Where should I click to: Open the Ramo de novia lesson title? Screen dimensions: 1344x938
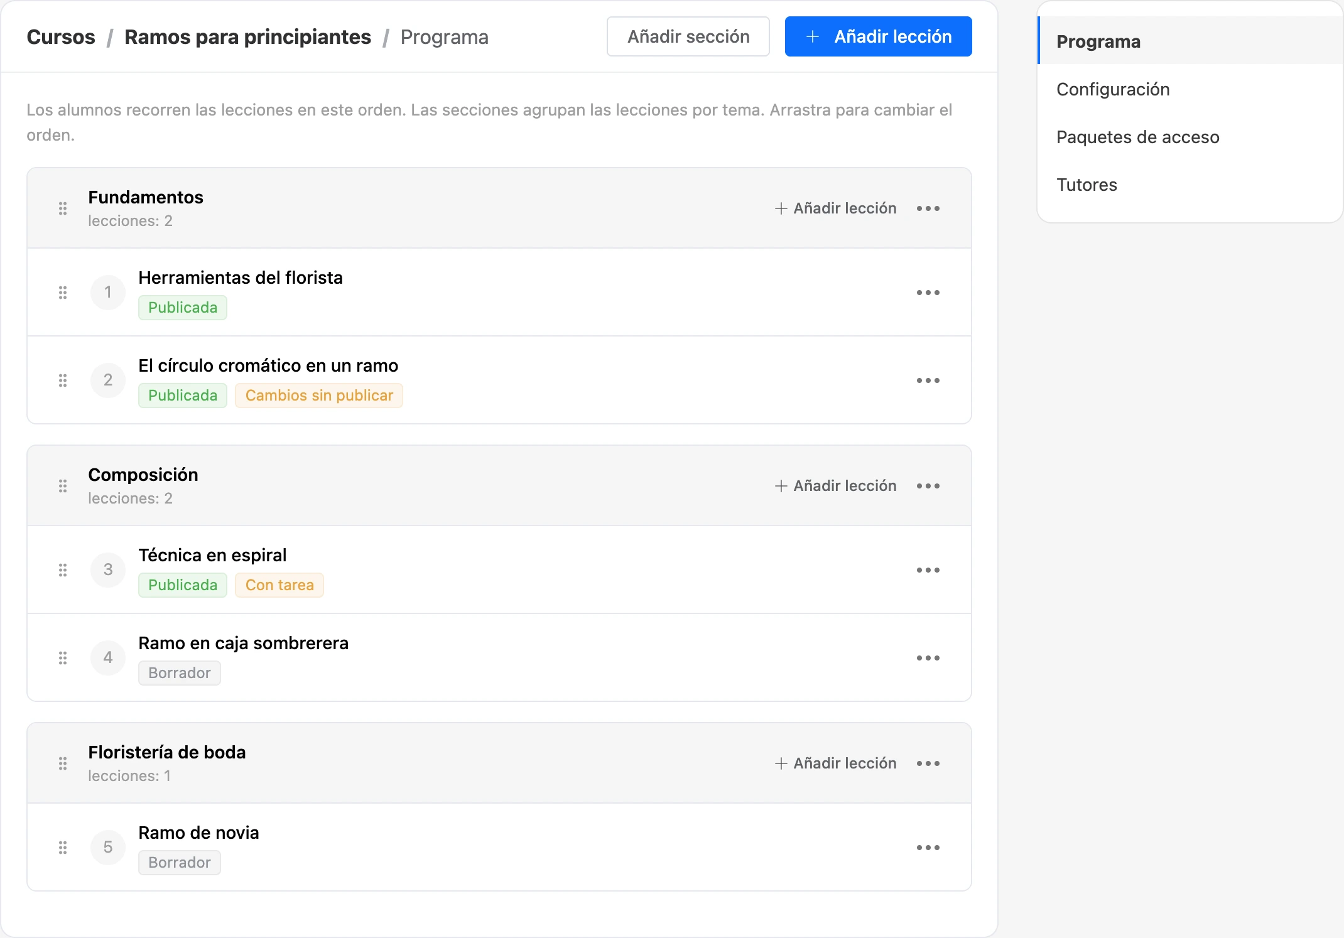198,833
